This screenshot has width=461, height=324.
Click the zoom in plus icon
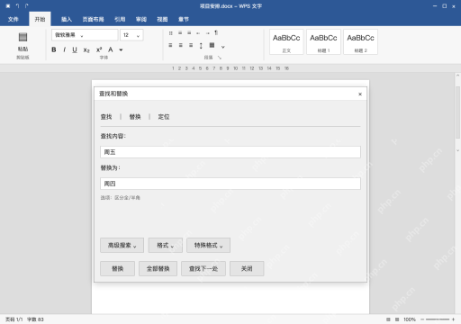point(453,319)
